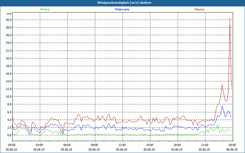Click the 18,0 y-axis value
The width and height of the screenshot is (245, 153).
pyautogui.click(x=9, y=66)
